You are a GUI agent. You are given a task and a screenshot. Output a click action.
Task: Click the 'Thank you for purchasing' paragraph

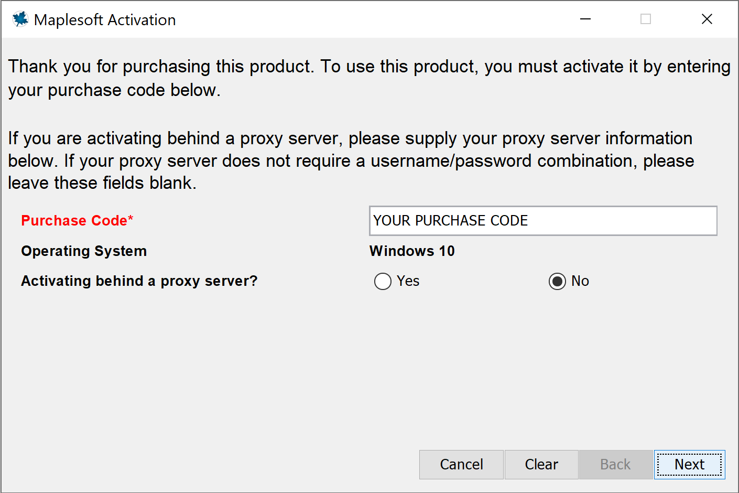369,78
